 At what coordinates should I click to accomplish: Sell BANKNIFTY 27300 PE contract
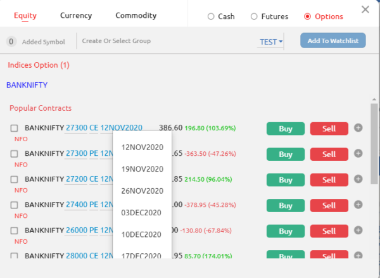click(x=329, y=155)
